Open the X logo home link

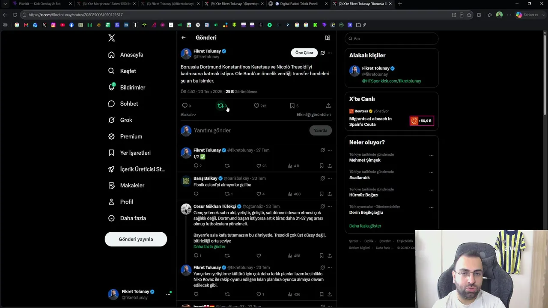coord(112,38)
